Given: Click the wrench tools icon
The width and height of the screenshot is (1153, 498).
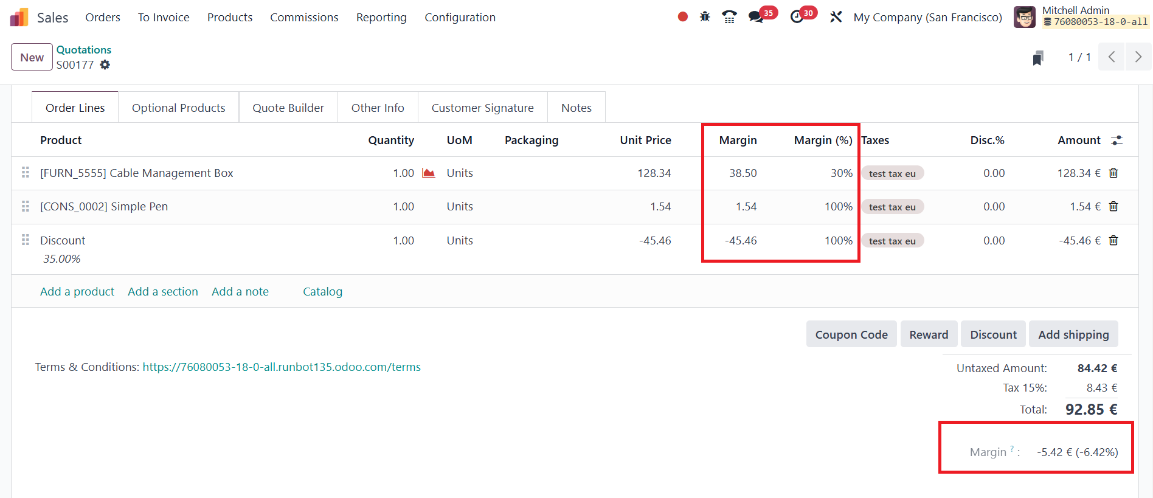Looking at the screenshot, I should 836,17.
